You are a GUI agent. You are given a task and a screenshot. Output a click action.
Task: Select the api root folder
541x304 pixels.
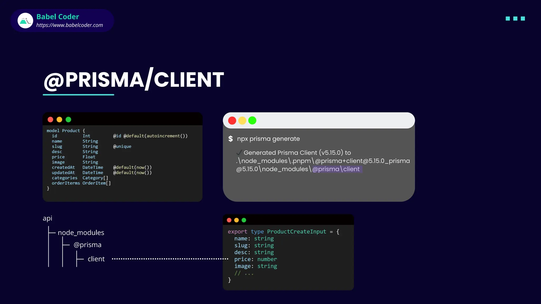(48, 218)
